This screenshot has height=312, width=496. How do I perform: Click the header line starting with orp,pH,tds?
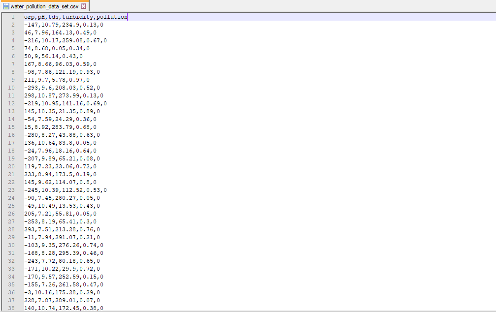click(x=75, y=17)
